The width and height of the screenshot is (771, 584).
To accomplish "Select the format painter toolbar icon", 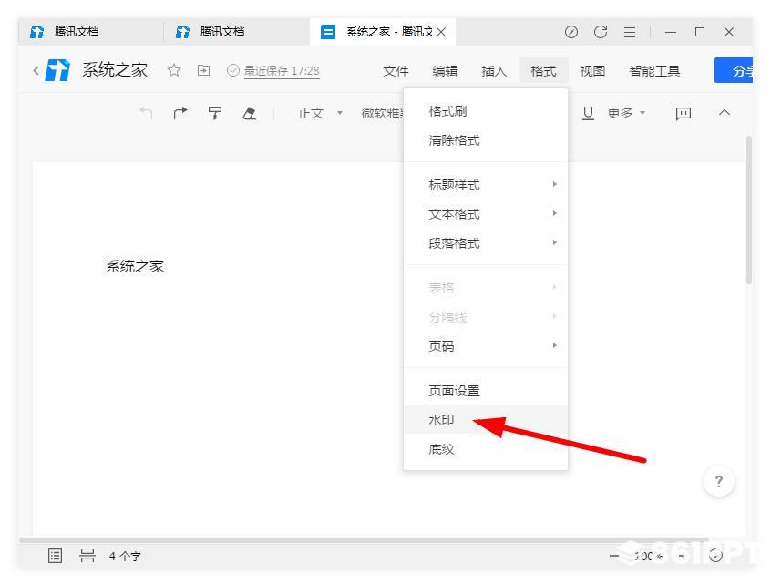I will [x=215, y=113].
